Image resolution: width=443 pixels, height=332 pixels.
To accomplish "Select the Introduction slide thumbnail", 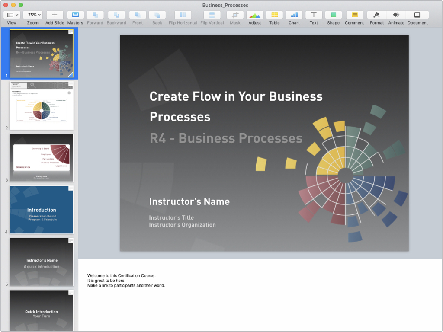I will [x=42, y=210].
